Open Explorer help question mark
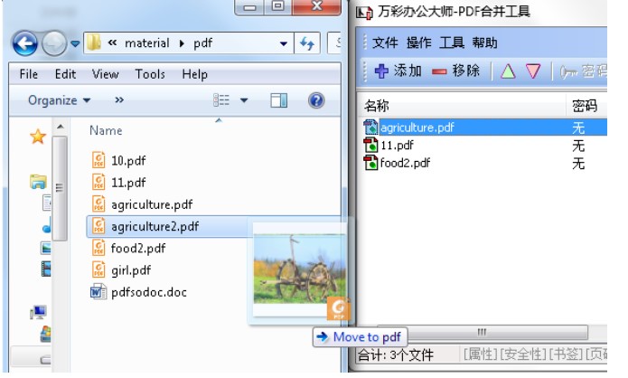Screen dimensions: 628x378 (x=316, y=100)
